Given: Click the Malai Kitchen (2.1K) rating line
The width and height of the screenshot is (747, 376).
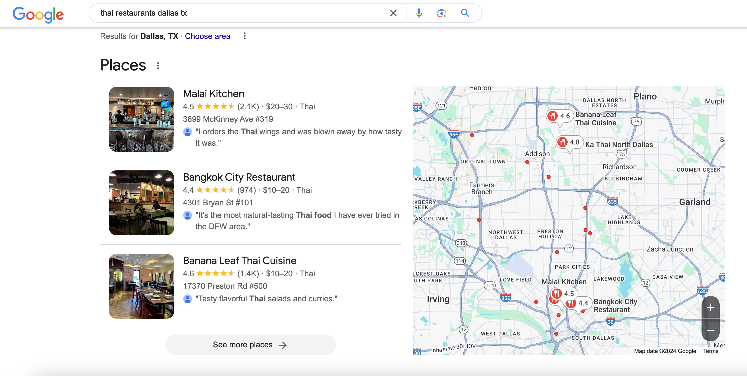Looking at the screenshot, I should [249, 106].
